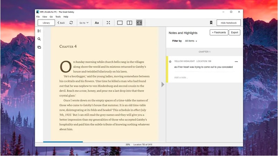Switch to two column view
Viewport: 278px width, 156px height.
click(x=129, y=22)
